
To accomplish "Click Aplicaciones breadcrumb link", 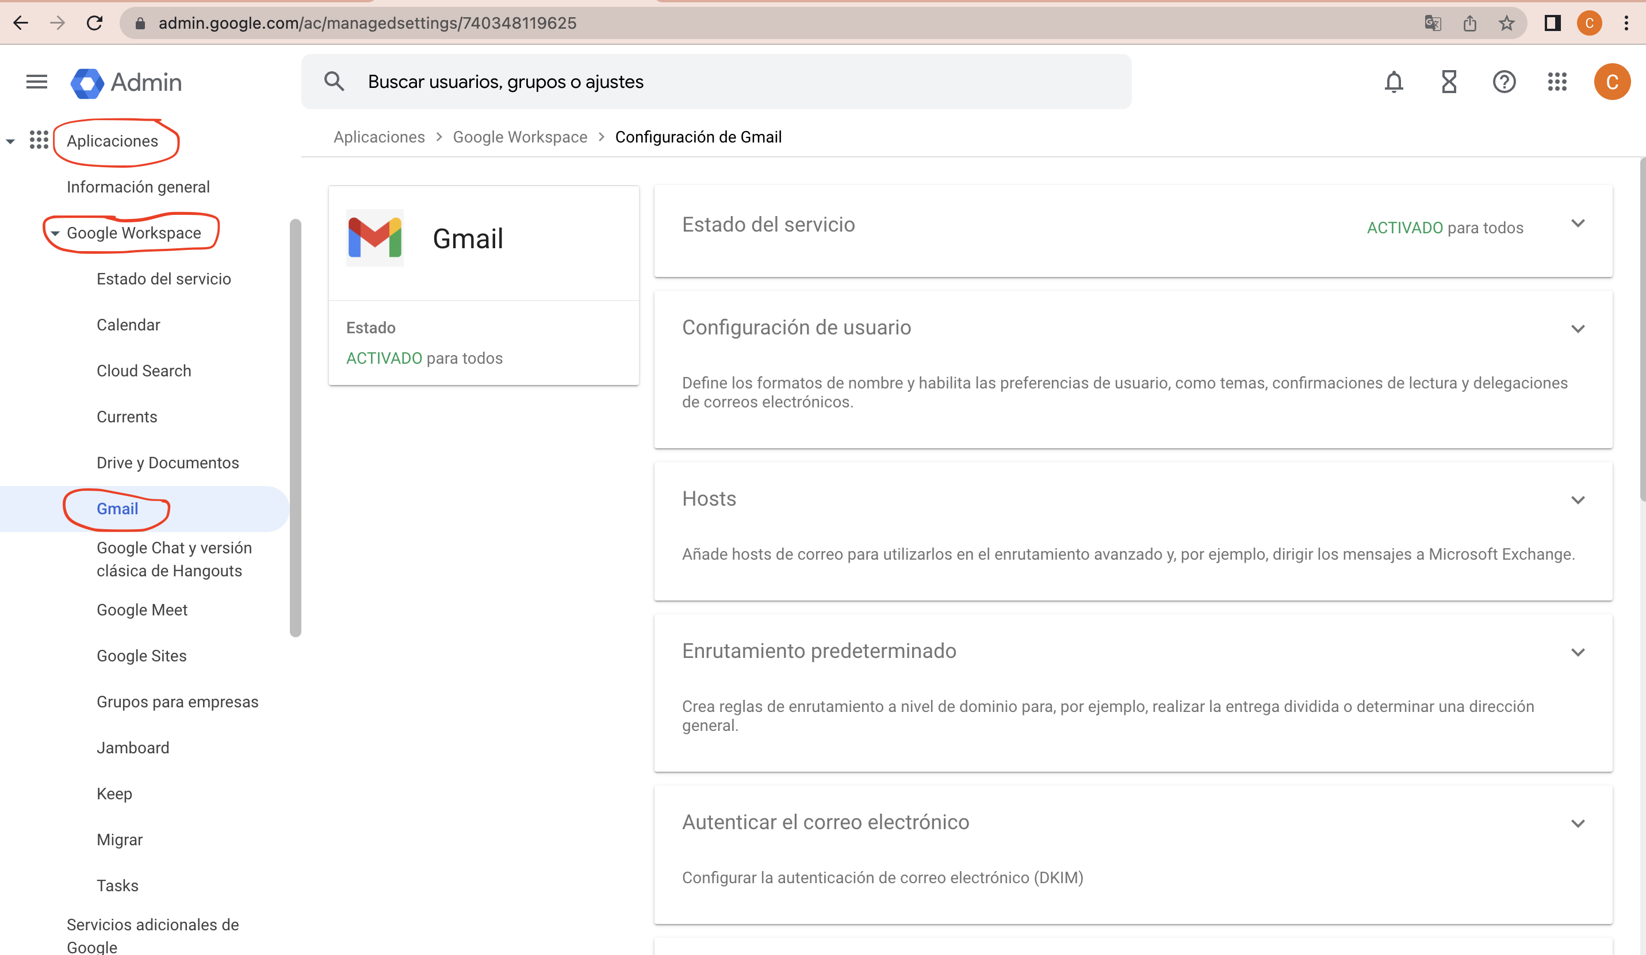I will point(380,137).
